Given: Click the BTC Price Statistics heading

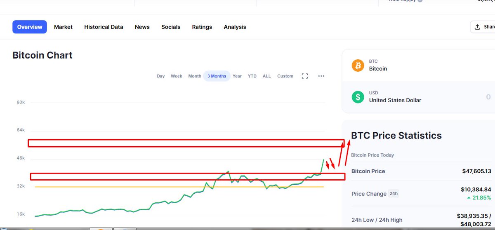Looking at the screenshot, I should pos(396,136).
